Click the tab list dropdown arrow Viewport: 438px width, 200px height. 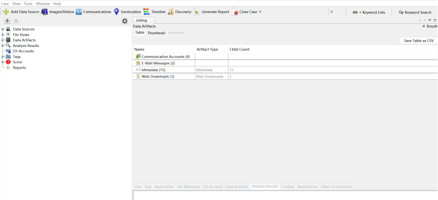point(430,20)
